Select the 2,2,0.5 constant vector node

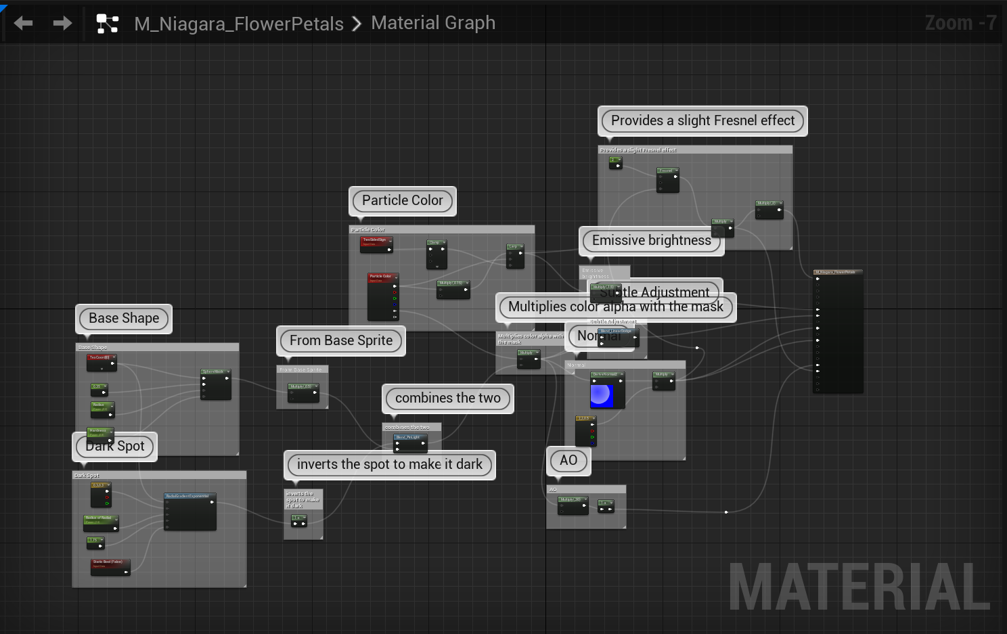pos(586,431)
